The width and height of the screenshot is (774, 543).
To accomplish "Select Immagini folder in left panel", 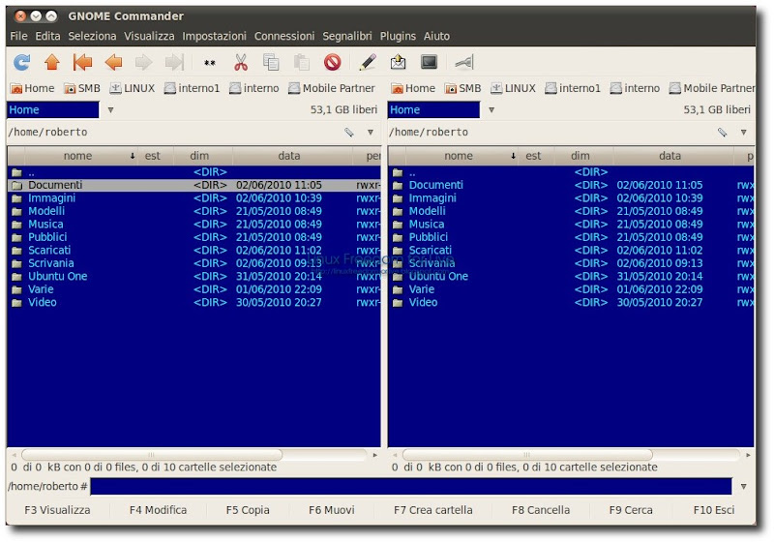I will click(194, 198).
